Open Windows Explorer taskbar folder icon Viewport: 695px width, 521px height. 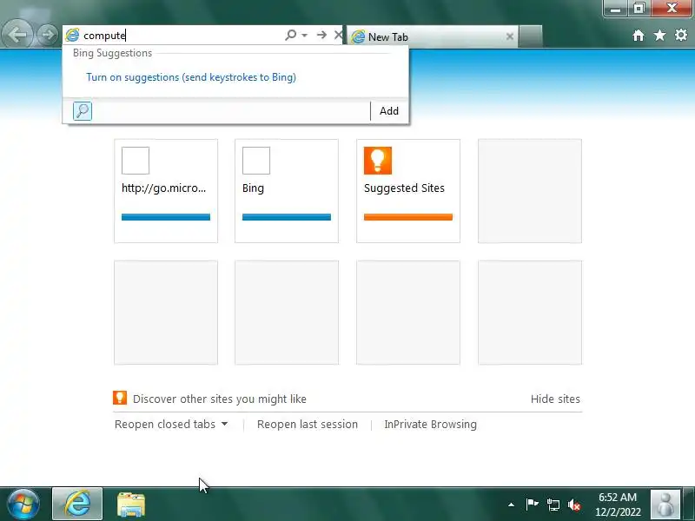click(x=131, y=505)
